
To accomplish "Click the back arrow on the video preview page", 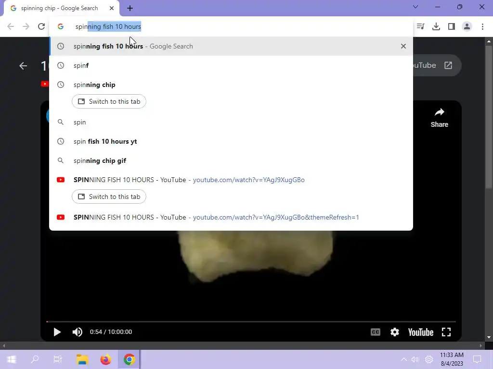I will click(x=23, y=65).
